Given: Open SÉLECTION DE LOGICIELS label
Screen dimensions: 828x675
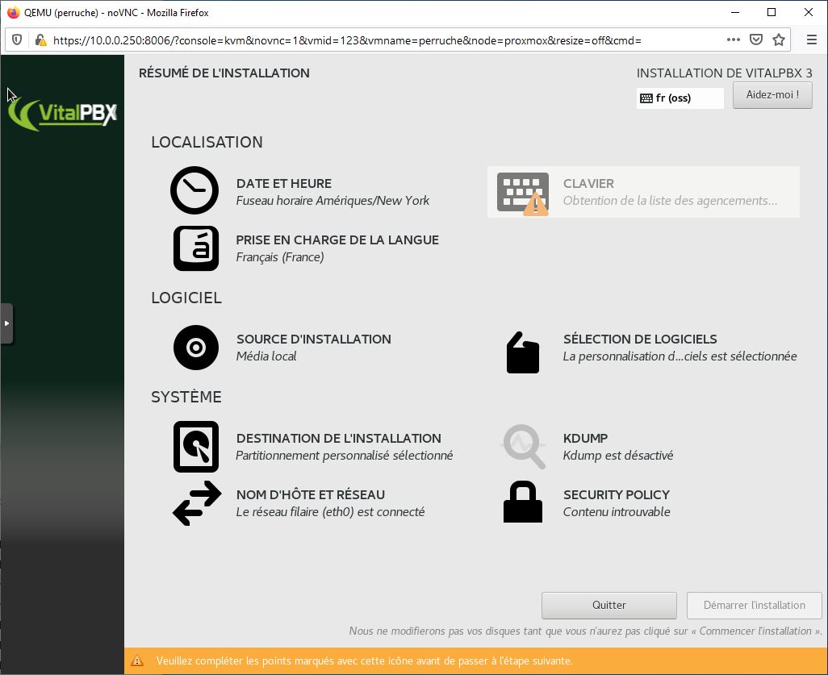Looking at the screenshot, I should [x=640, y=339].
